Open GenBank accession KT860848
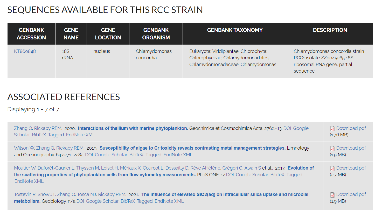This screenshot has width=375, height=210. pos(25,51)
